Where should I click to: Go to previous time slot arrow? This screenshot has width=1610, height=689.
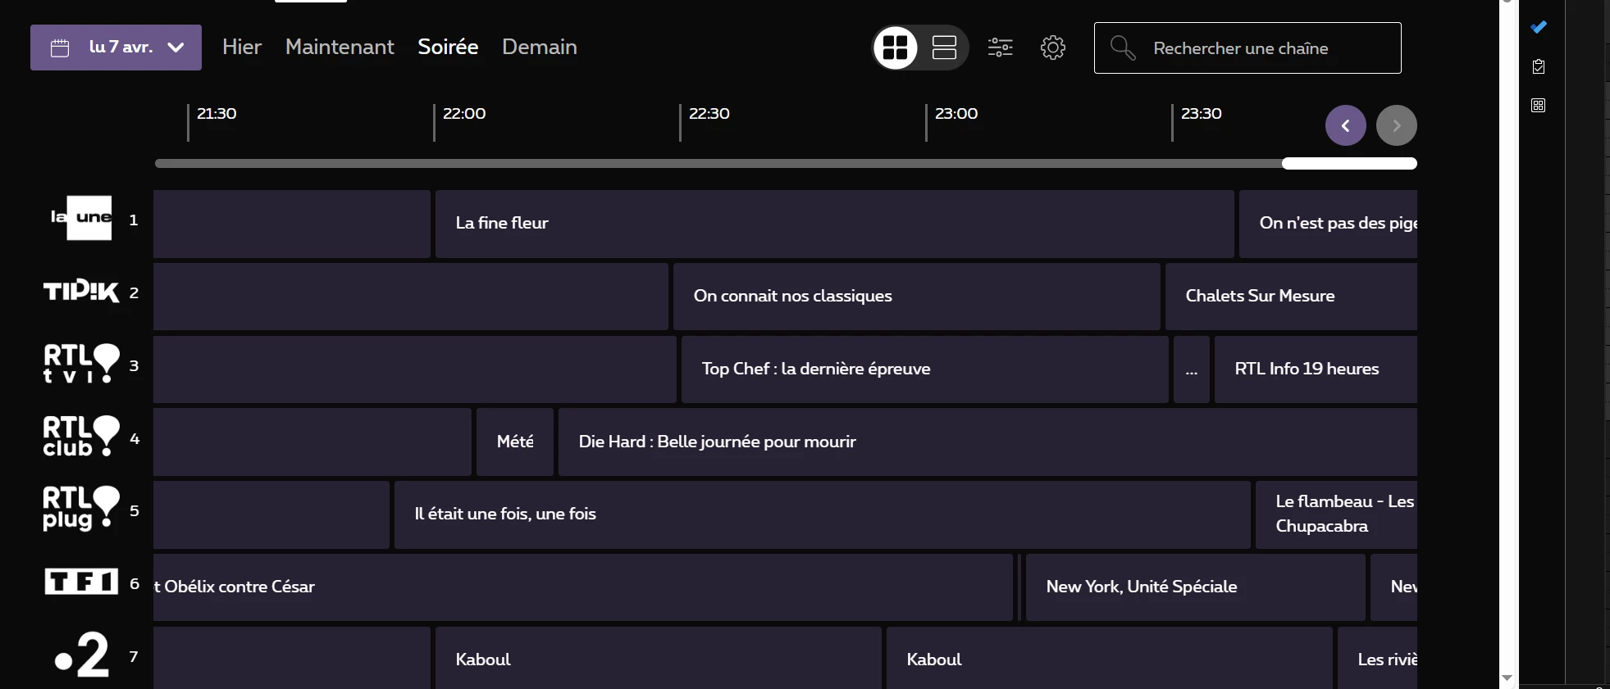[x=1345, y=125]
